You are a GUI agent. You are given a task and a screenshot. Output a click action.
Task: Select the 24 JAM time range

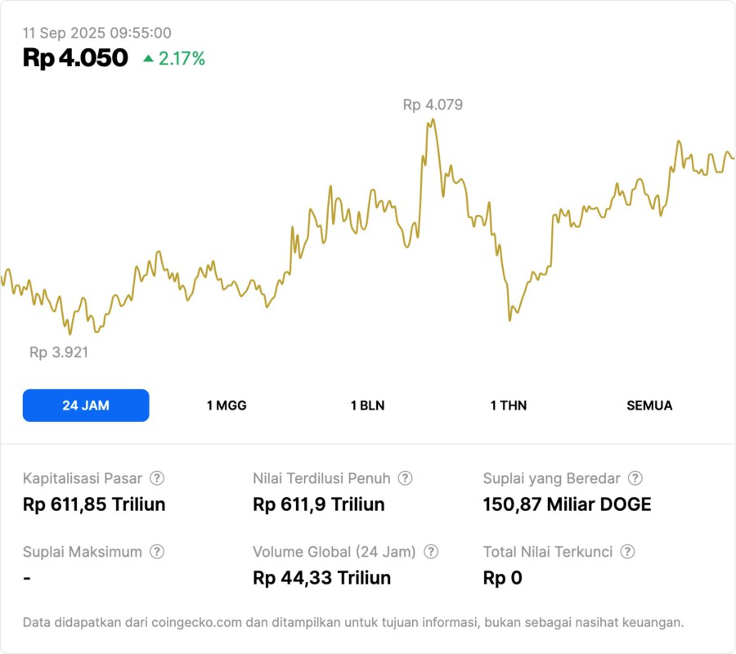click(x=86, y=405)
